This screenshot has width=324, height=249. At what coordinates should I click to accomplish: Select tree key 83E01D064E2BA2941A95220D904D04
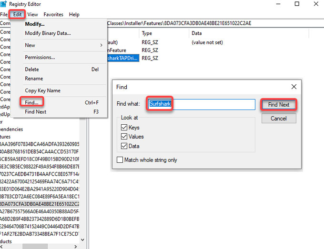40,189
